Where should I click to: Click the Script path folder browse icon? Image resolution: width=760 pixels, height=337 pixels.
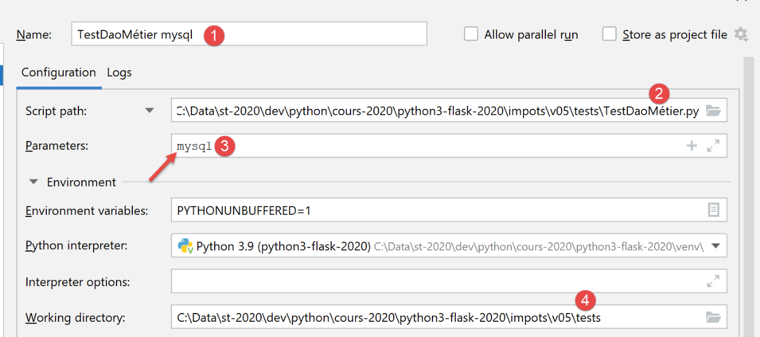pos(713,111)
